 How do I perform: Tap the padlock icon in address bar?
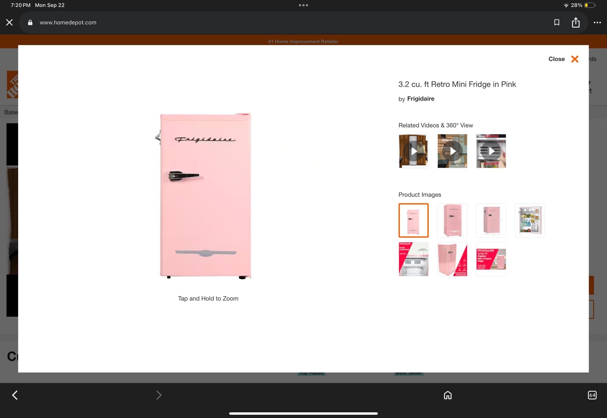point(30,22)
